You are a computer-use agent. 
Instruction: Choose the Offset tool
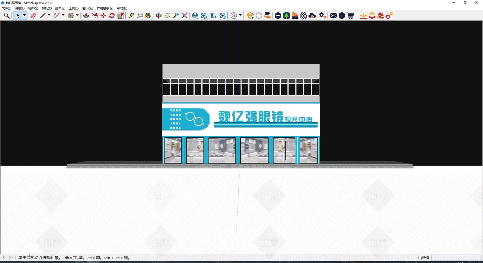pyautogui.click(x=95, y=16)
